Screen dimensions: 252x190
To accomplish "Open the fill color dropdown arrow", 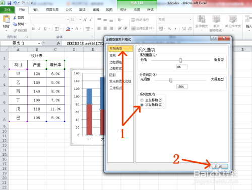I will (72, 29).
